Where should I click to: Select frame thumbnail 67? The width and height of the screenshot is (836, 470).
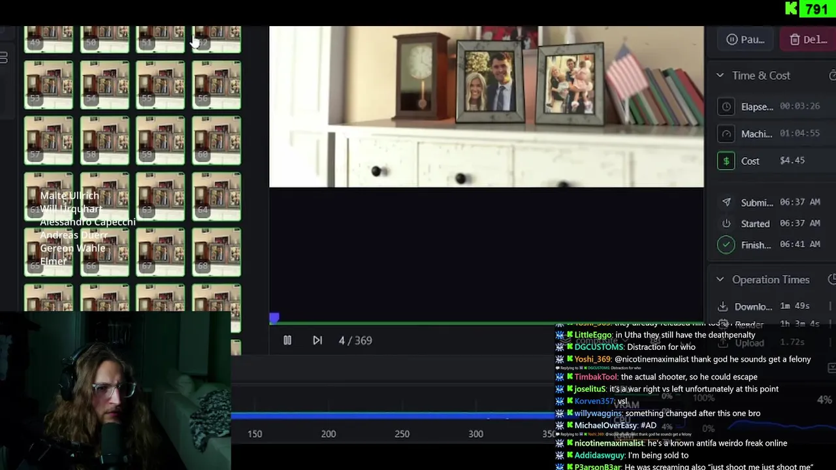pos(161,253)
